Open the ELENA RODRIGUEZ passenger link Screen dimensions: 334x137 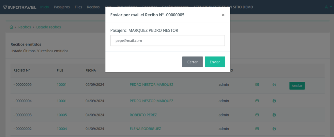pyautogui.click(x=145, y=129)
